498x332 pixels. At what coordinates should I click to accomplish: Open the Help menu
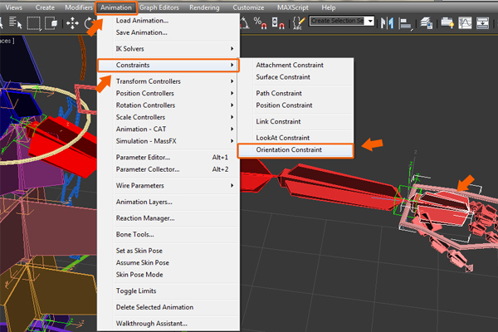328,7
